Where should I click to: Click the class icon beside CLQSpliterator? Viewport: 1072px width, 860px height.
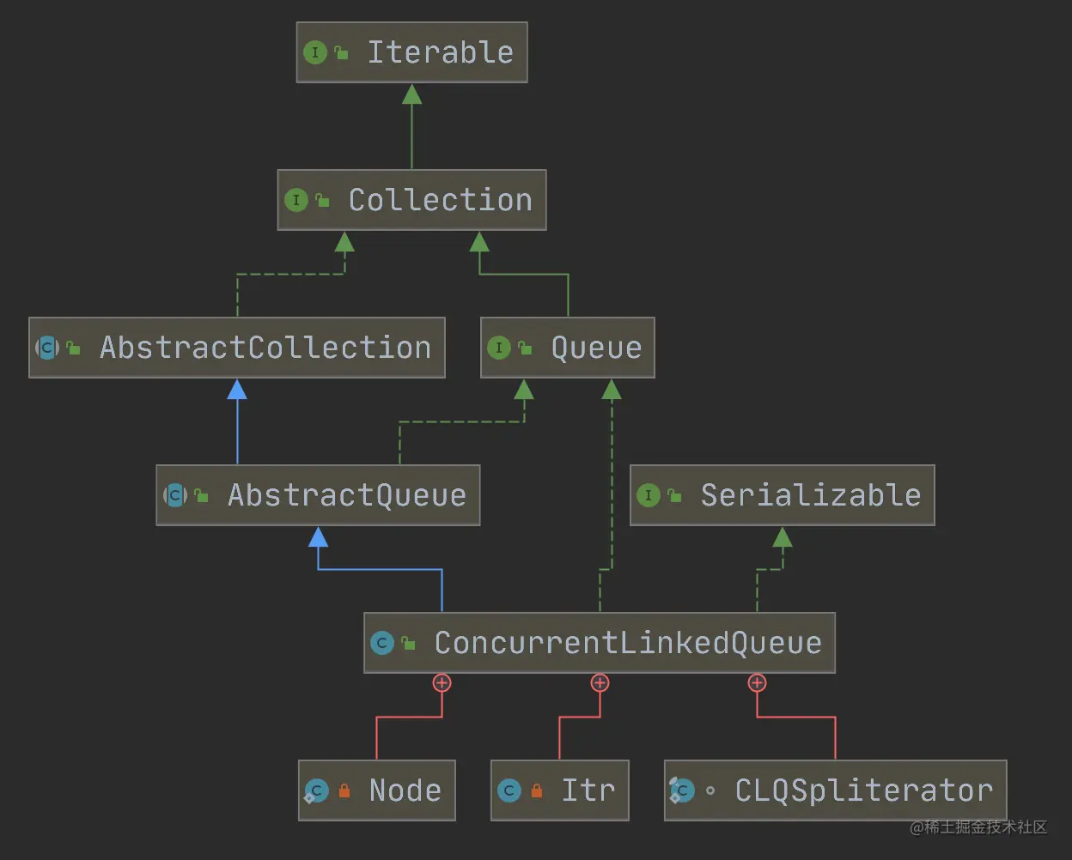click(x=682, y=790)
